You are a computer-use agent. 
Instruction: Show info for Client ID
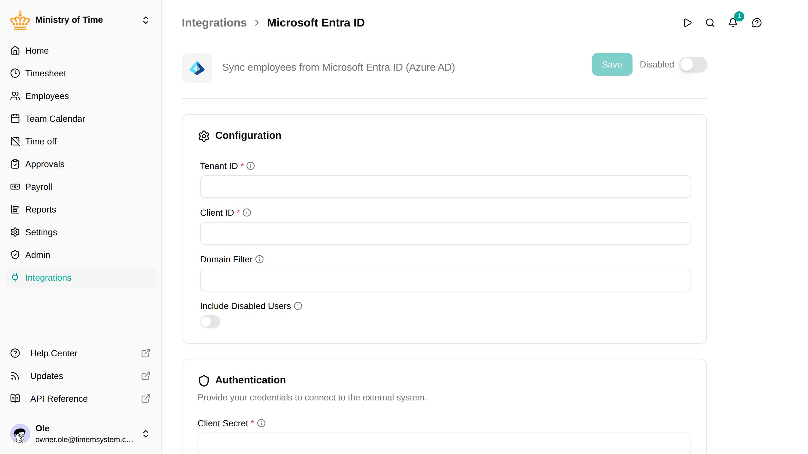point(247,212)
